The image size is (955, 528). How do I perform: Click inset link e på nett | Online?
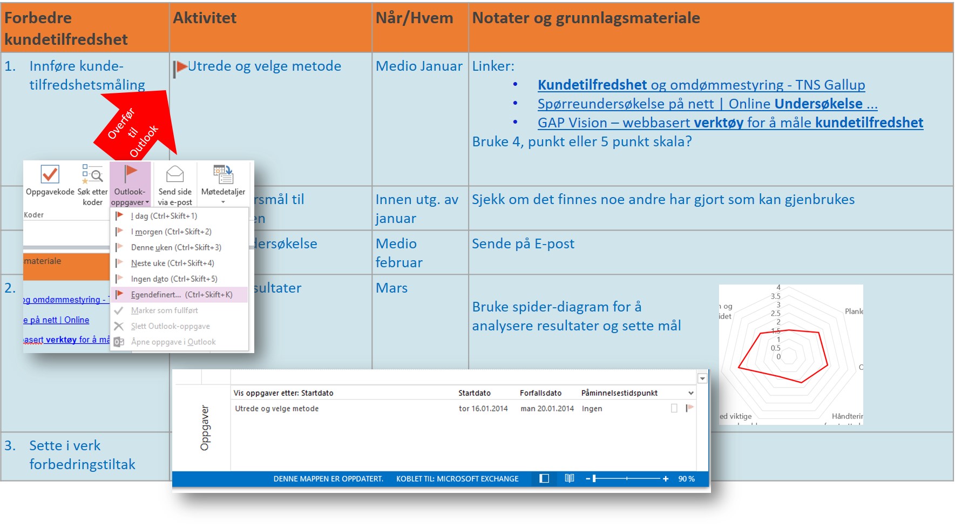pyautogui.click(x=56, y=320)
